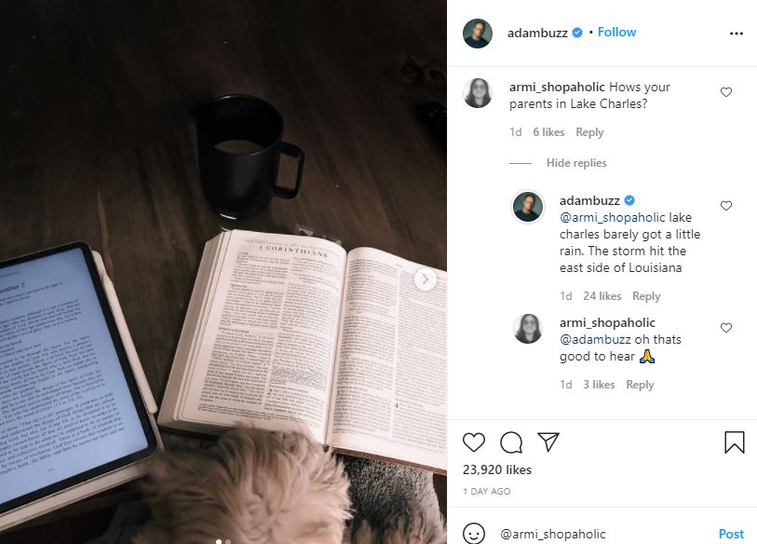
Task: Save post with bookmark icon
Action: (x=735, y=442)
